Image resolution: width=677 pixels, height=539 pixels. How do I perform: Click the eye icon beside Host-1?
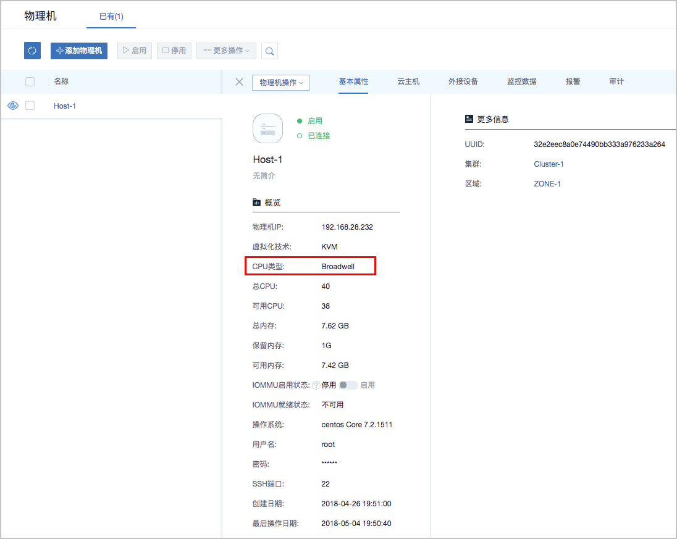(x=12, y=106)
